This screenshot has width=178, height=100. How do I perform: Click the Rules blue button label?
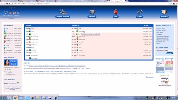coord(92,17)
